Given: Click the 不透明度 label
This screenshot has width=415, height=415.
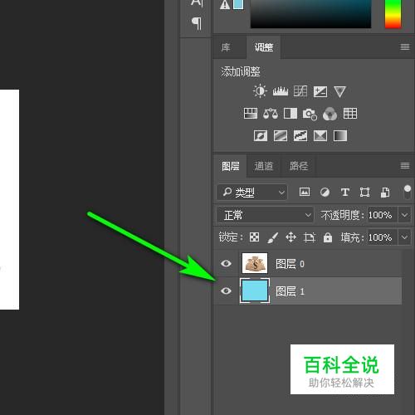Looking at the screenshot, I should pyautogui.click(x=342, y=215).
